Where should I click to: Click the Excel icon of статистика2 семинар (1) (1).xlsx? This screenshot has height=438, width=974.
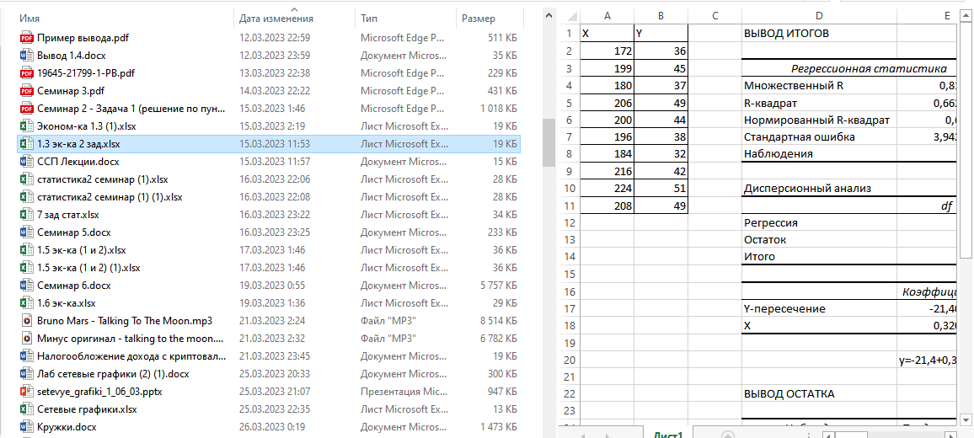26,197
